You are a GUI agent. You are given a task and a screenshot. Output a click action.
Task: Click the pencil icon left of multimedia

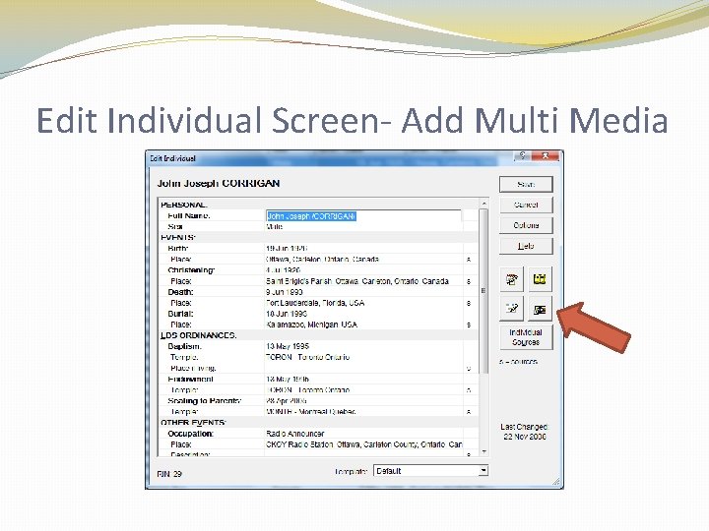coord(512,309)
